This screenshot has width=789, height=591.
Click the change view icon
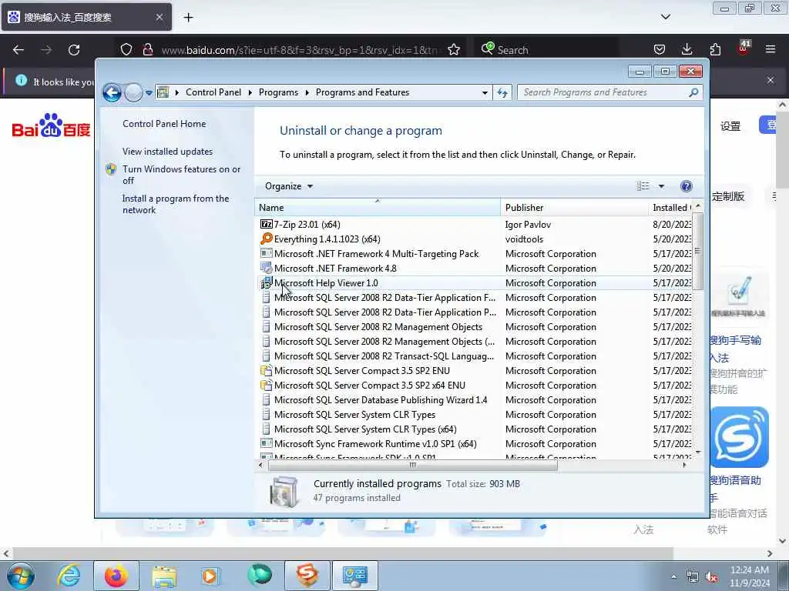[x=643, y=186]
